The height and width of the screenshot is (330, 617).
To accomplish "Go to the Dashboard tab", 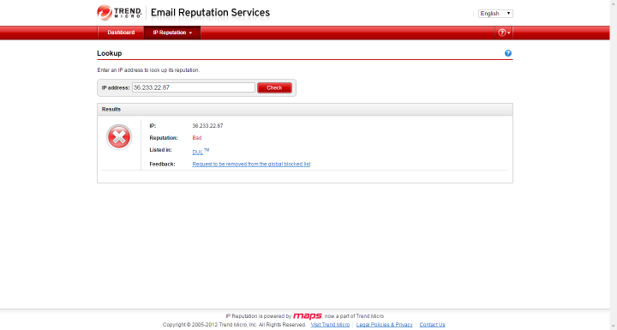I will click(121, 33).
